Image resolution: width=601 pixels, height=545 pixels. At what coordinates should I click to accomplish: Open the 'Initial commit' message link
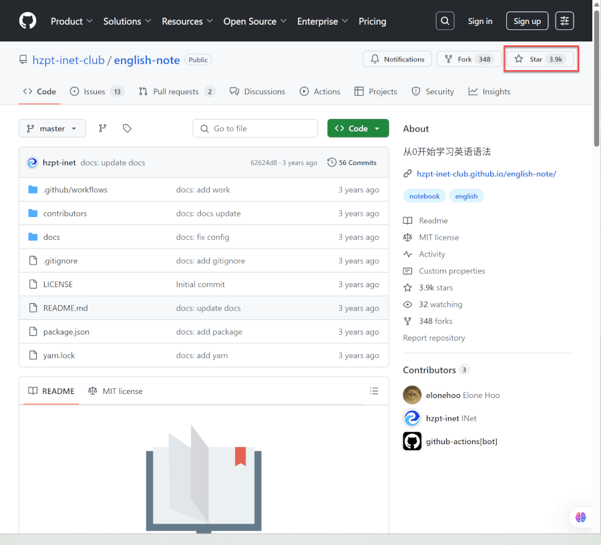click(200, 285)
